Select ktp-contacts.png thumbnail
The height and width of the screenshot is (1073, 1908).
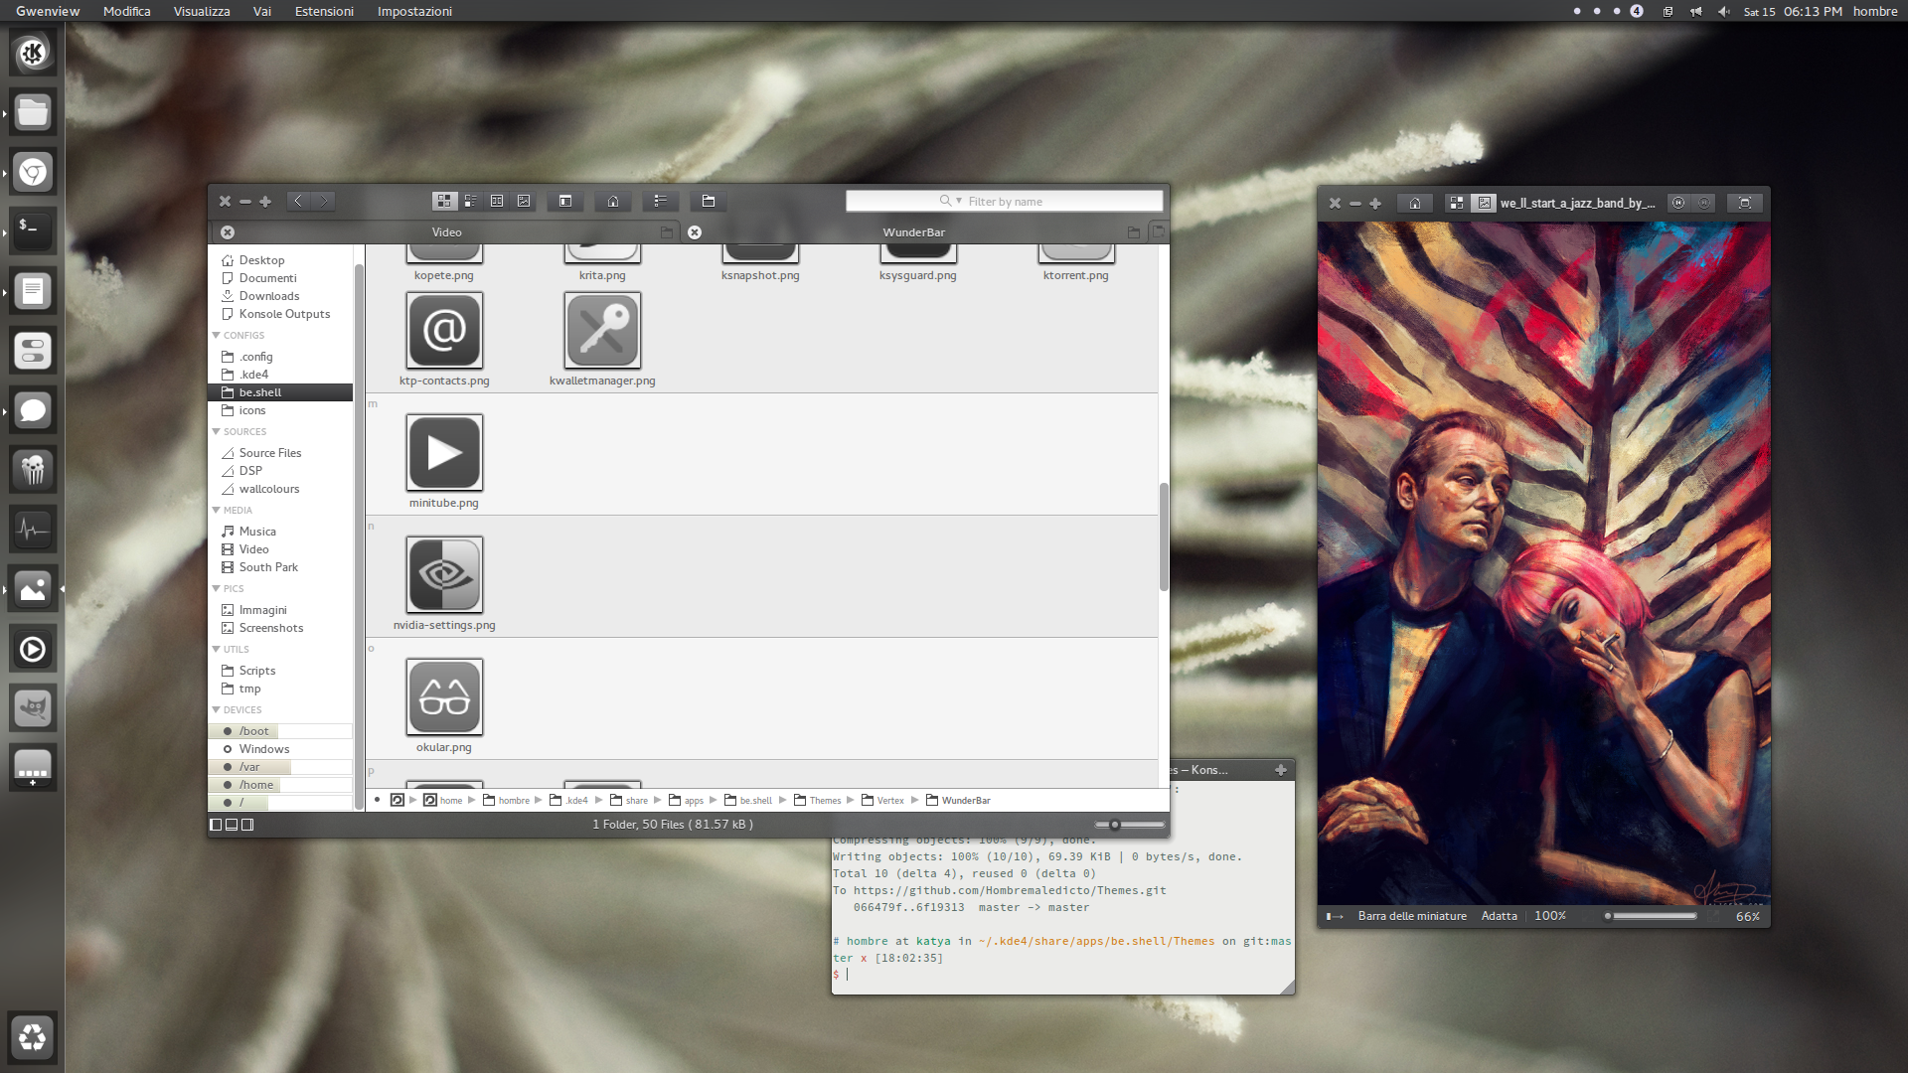[x=444, y=330]
